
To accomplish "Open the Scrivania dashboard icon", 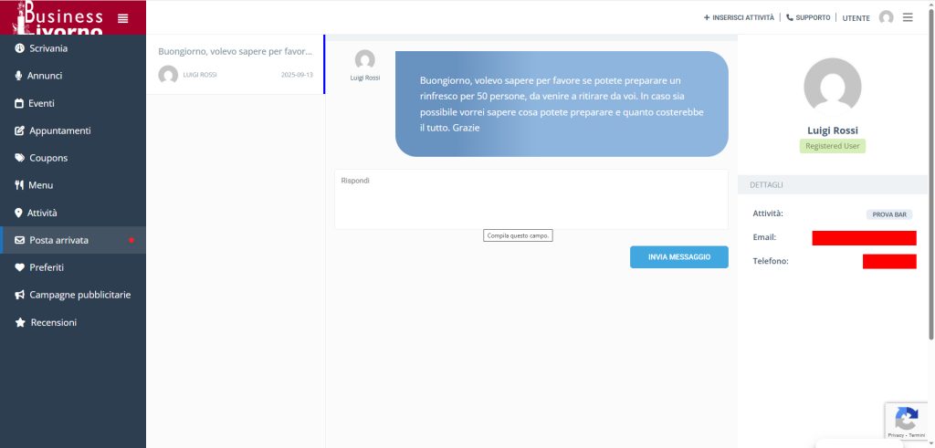I will point(19,48).
